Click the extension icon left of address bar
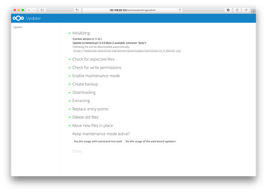267x192 pixels. click(x=77, y=10)
